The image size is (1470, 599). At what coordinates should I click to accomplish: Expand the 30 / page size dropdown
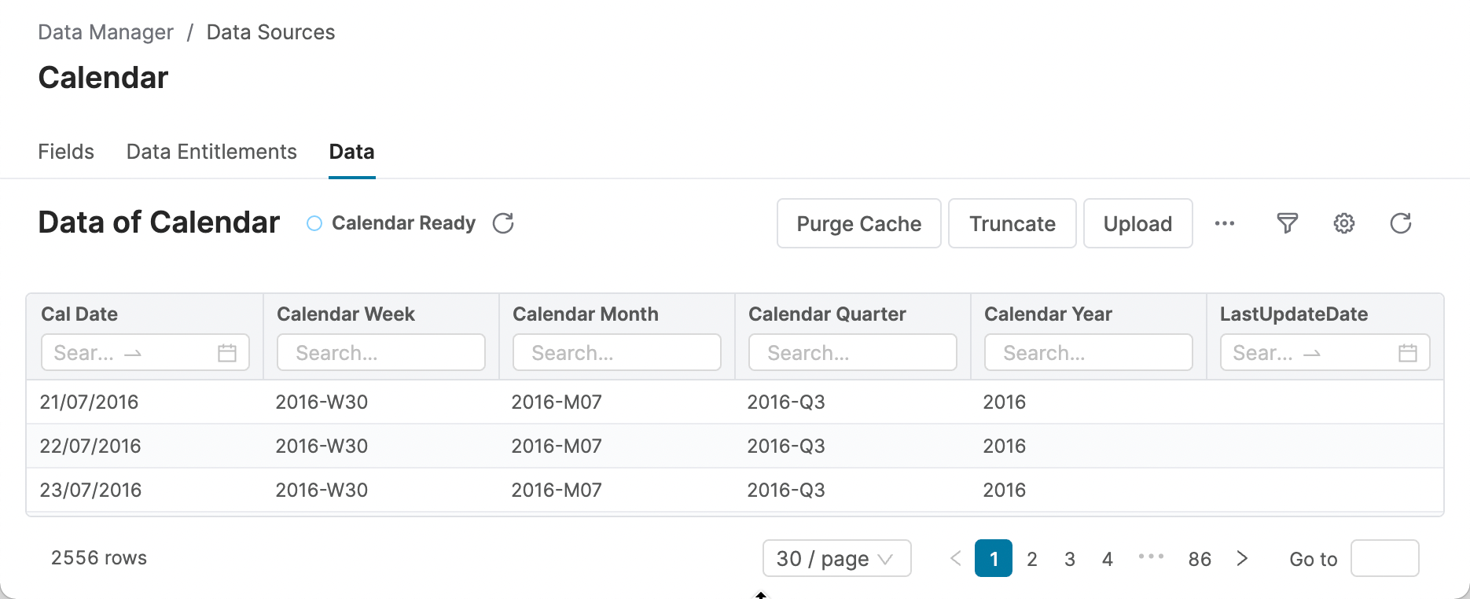pos(836,559)
